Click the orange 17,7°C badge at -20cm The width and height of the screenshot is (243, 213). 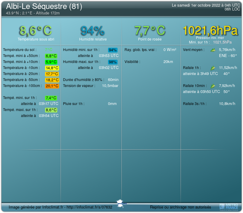click(52, 74)
